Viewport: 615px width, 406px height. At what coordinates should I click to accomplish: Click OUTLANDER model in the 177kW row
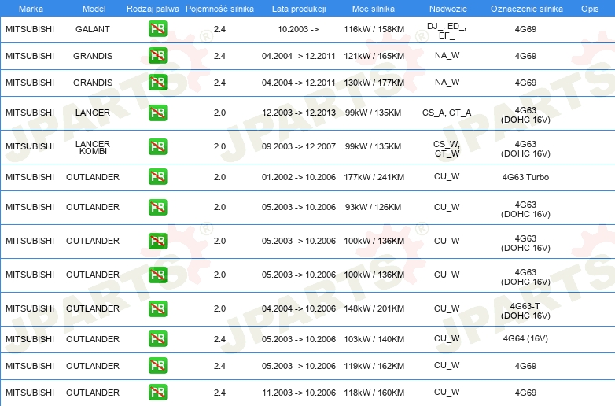[93, 177]
